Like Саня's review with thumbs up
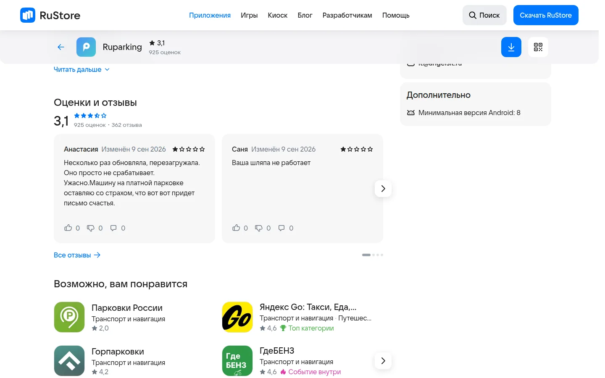Image resolution: width=605 pixels, height=378 pixels. coord(236,228)
